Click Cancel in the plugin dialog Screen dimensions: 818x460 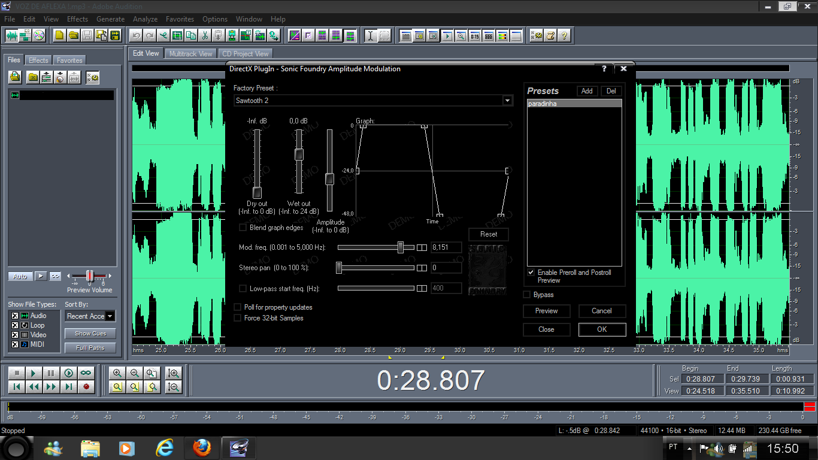click(602, 311)
